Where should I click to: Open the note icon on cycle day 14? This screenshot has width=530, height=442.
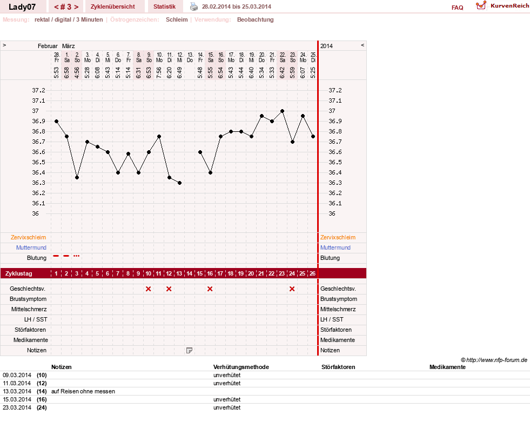pos(189,350)
